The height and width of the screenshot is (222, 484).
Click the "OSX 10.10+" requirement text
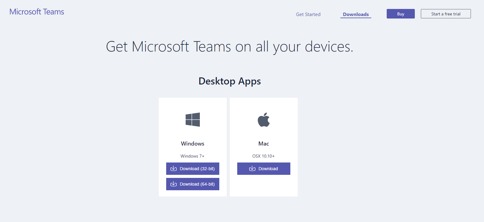(263, 156)
